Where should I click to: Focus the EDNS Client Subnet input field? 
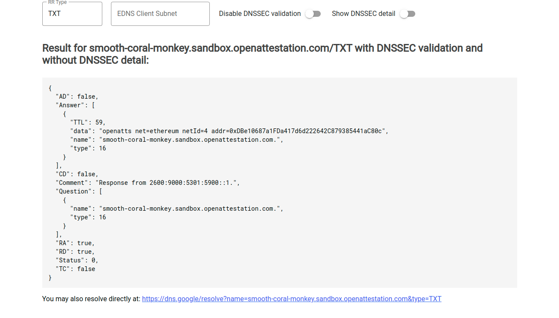[160, 13]
